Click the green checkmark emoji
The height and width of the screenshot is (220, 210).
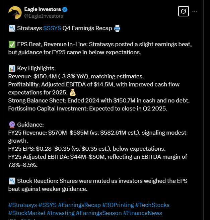click(x=11, y=44)
